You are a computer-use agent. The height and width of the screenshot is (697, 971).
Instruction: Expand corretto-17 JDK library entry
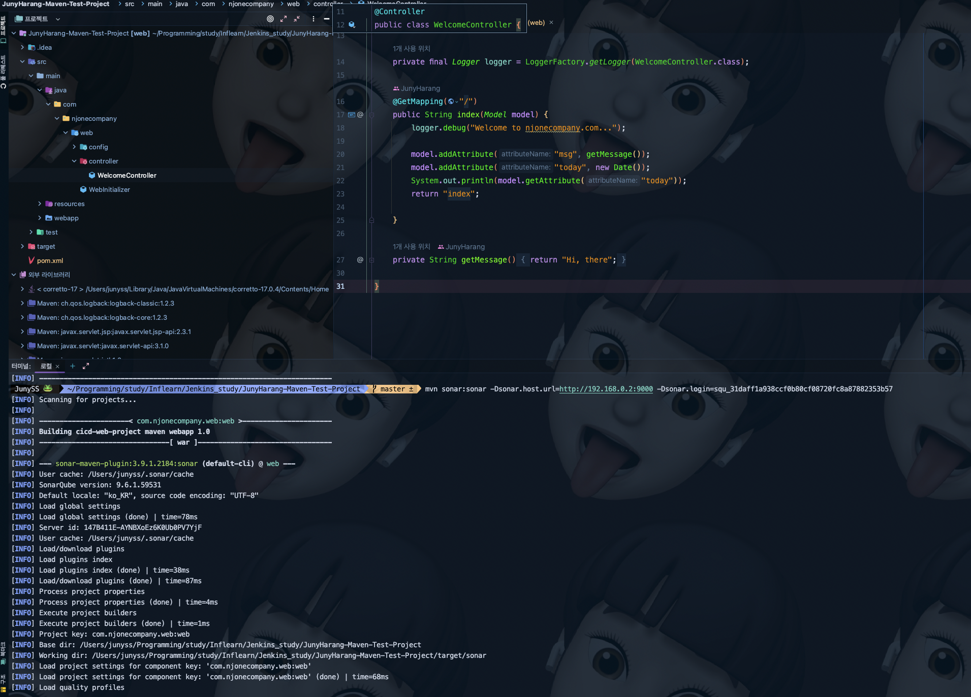22,289
